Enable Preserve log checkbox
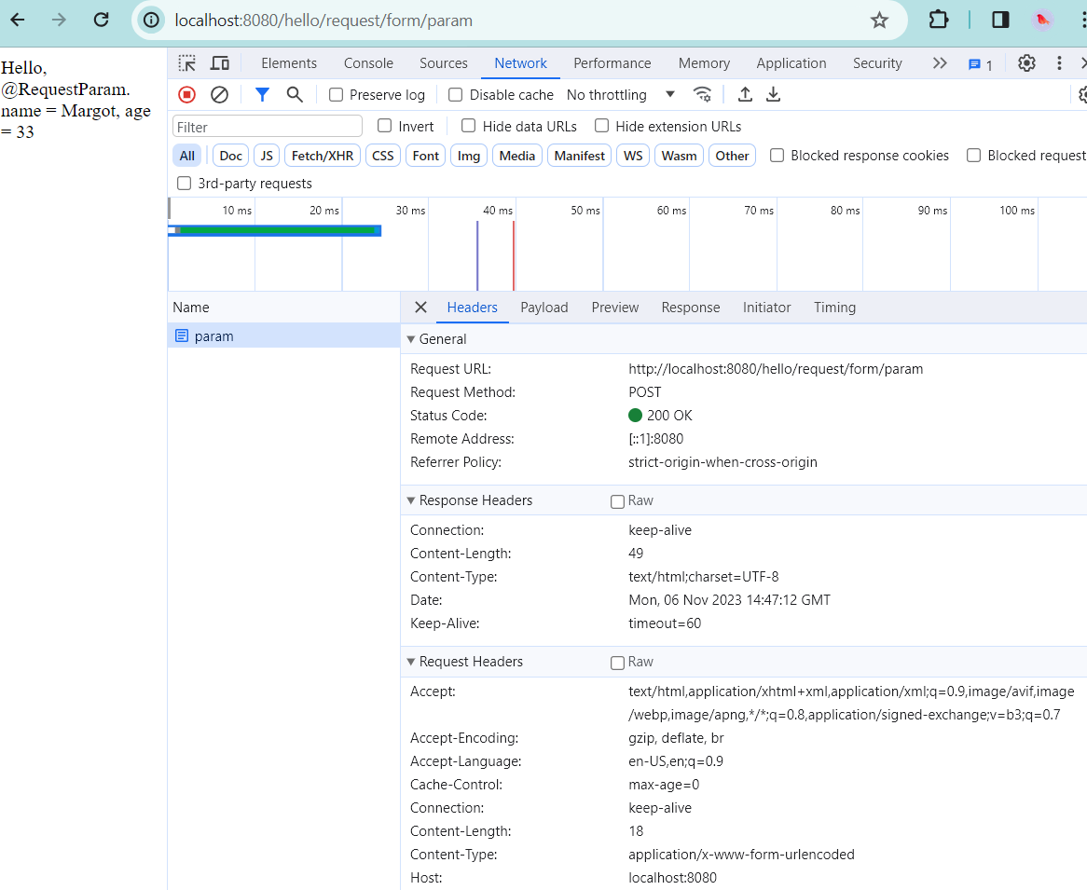This screenshot has height=890, width=1087. coord(337,94)
